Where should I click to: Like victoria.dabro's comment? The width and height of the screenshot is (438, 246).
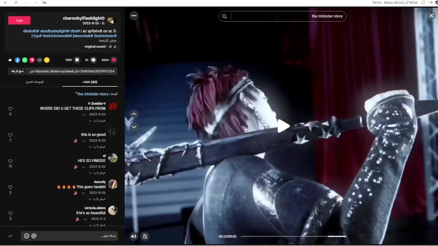[10, 214]
